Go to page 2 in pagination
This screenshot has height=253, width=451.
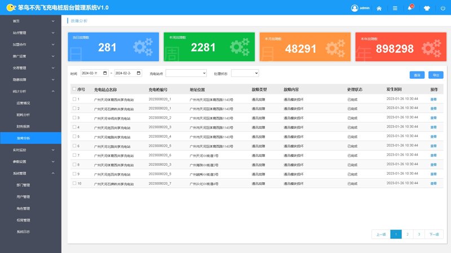coord(407,234)
